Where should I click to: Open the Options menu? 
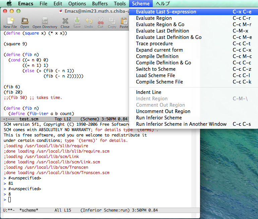click(77, 3)
